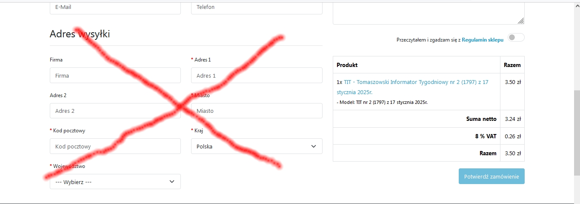Click the Adres wysyłki section heading
The image size is (580, 204).
tap(80, 34)
